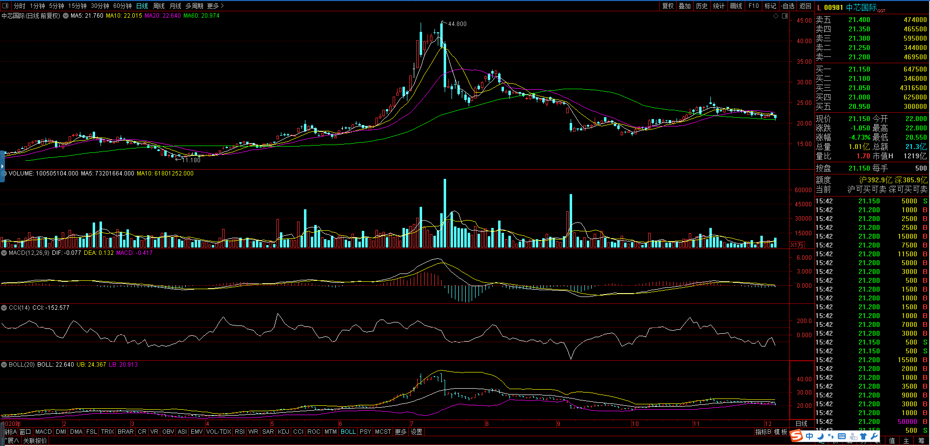Click the stock code 00981

point(833,7)
